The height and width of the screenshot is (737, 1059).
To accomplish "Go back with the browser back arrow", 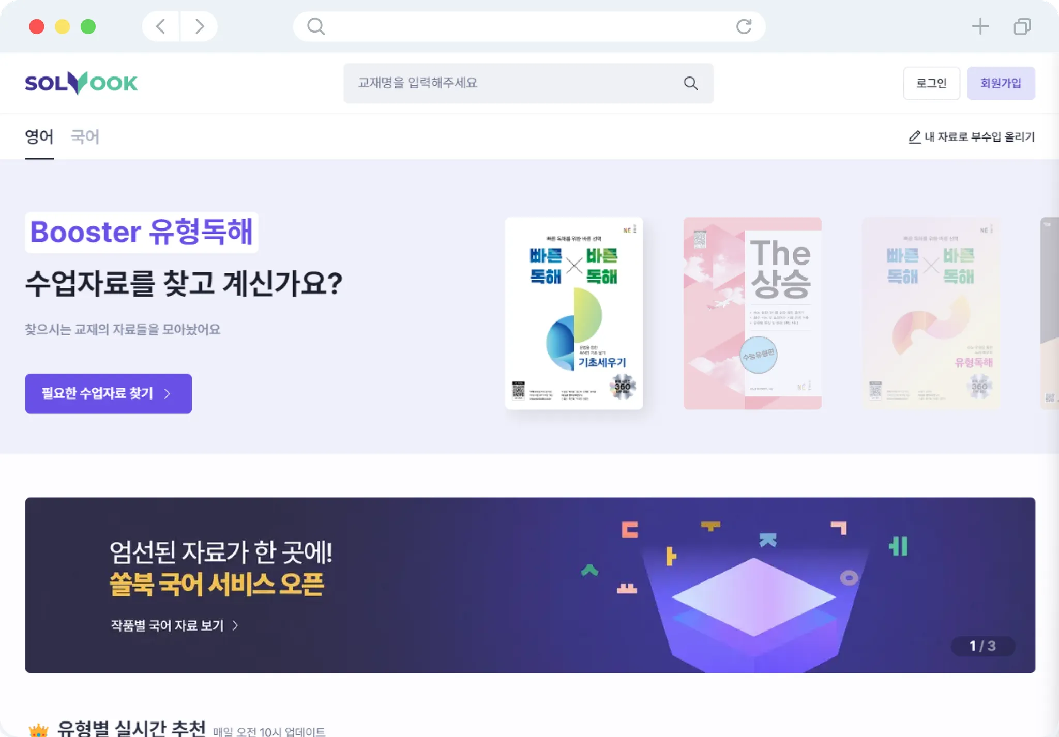I will click(x=161, y=26).
